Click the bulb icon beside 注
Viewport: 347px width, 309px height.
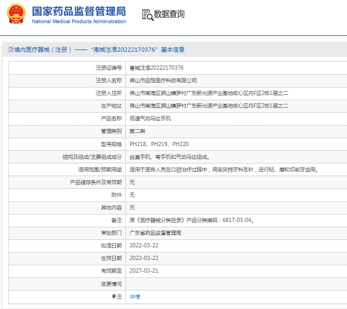(114, 296)
